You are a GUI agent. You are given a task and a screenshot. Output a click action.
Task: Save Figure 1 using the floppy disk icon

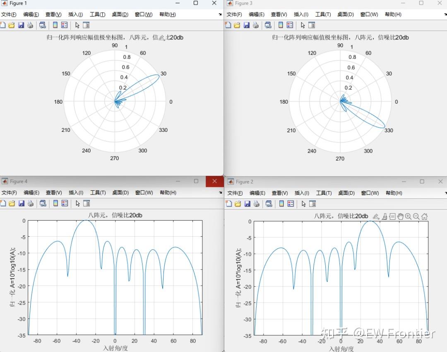tap(21, 25)
